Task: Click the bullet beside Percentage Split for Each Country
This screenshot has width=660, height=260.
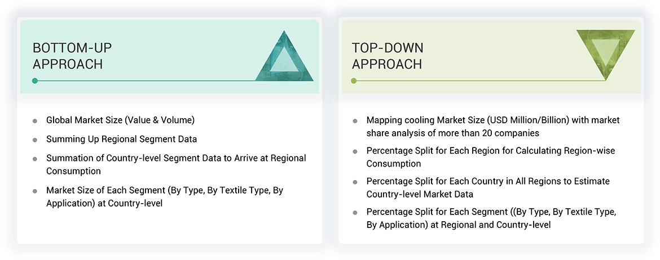Action: [x=355, y=182]
